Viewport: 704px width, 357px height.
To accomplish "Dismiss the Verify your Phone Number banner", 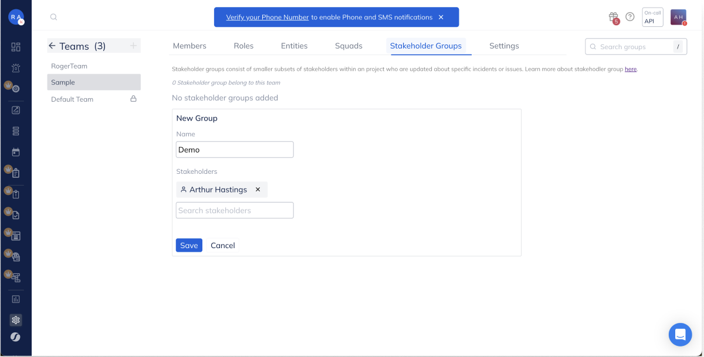I will click(441, 17).
